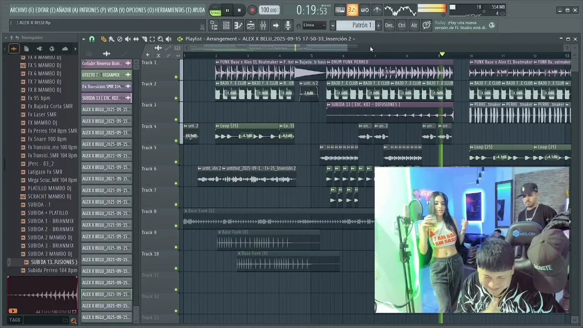
Task: Toggle the metronome icon
Action: click(x=377, y=10)
